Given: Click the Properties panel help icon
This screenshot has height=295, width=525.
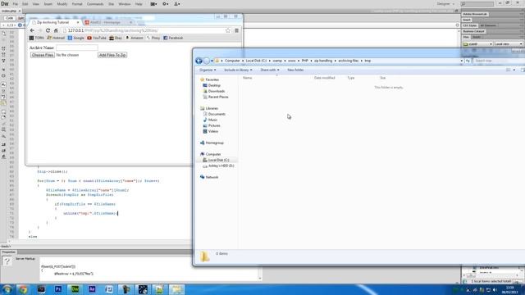Looking at the screenshot, I should point(7,261).
